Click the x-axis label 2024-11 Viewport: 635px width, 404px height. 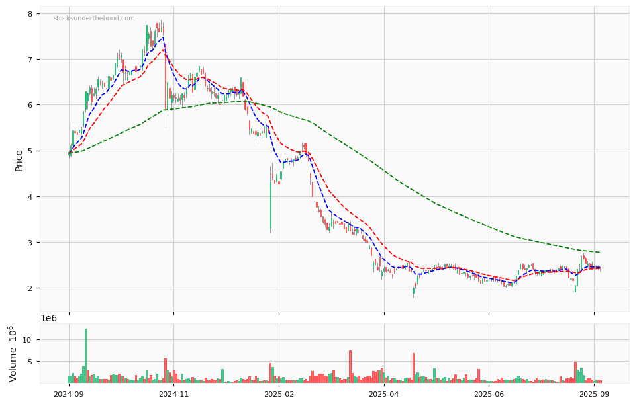coord(173,394)
